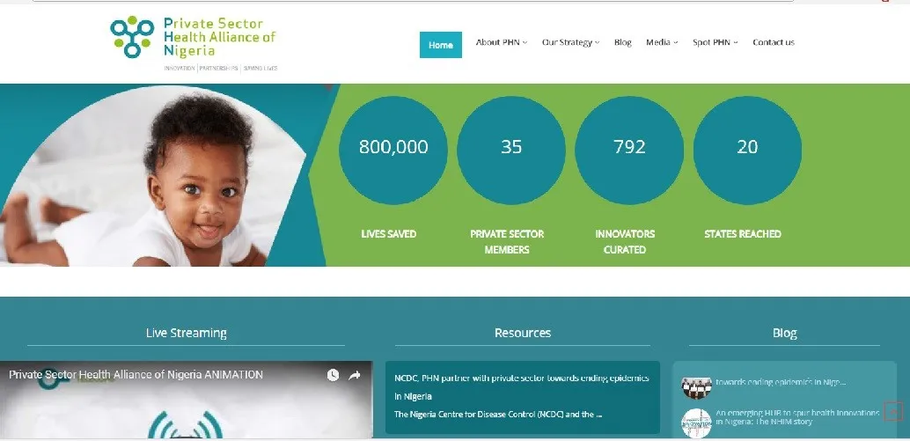Image resolution: width=910 pixels, height=441 pixels.
Task: Expand the Our Strategy dropdown menu
Action: click(570, 42)
